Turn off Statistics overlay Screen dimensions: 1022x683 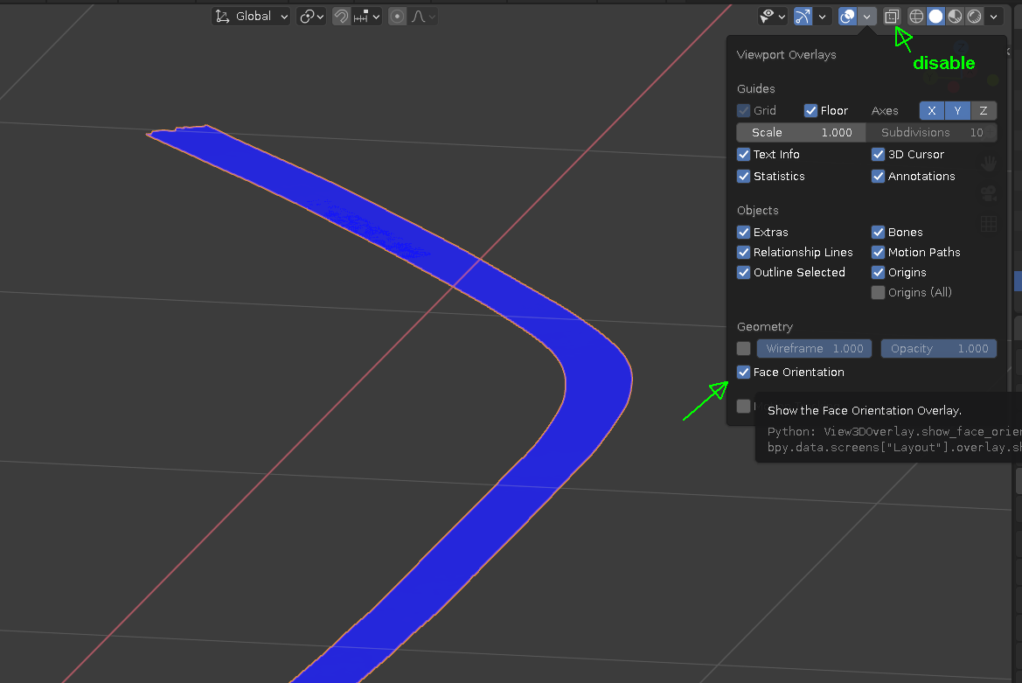tap(744, 176)
